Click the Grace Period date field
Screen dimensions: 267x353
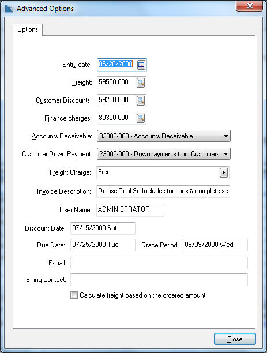215,245
